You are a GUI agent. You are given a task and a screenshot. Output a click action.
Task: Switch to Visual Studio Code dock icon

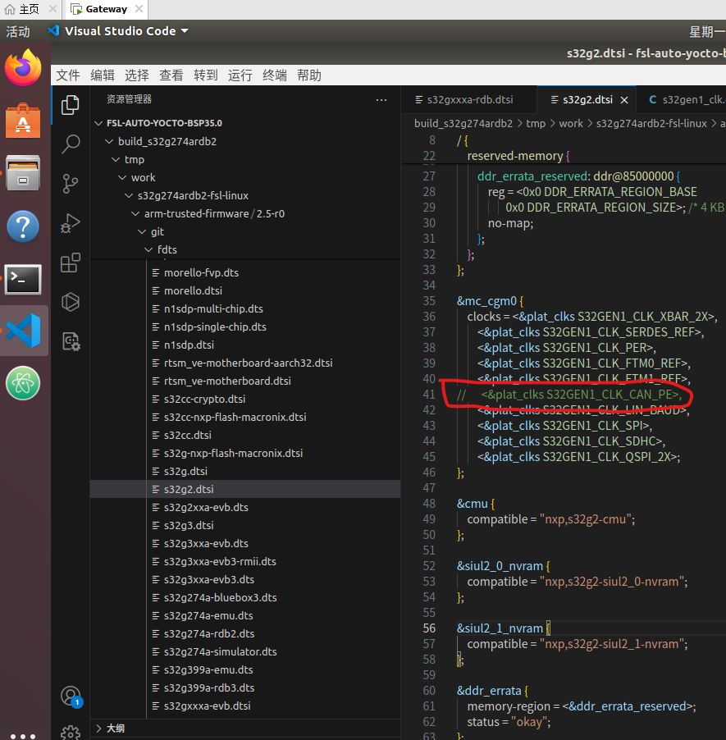point(24,331)
